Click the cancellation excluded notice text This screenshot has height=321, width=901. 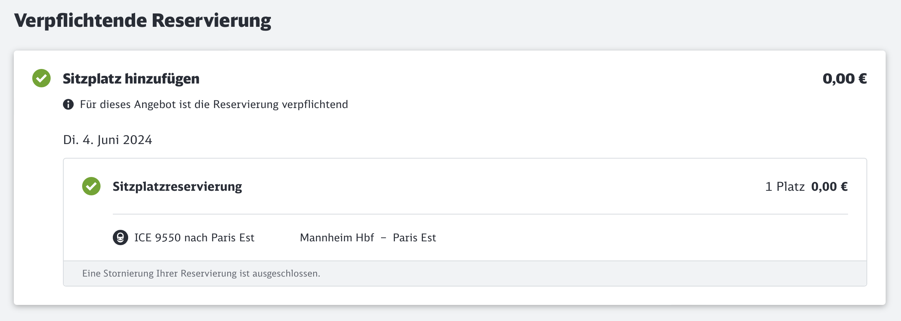[x=201, y=274]
